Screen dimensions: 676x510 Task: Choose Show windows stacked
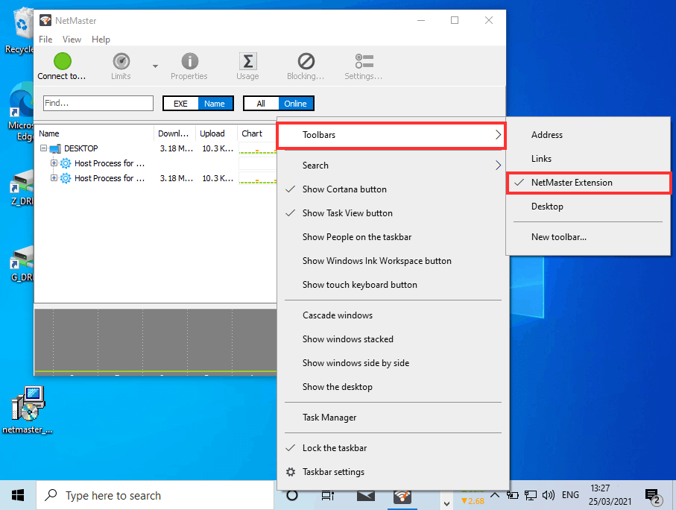[x=393, y=339]
